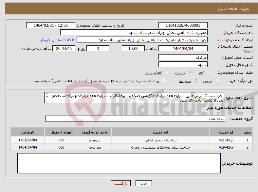Screen dimensions: 258x192
Task: Click the توضیحات خریدار textarea
Action: pos(119,163)
